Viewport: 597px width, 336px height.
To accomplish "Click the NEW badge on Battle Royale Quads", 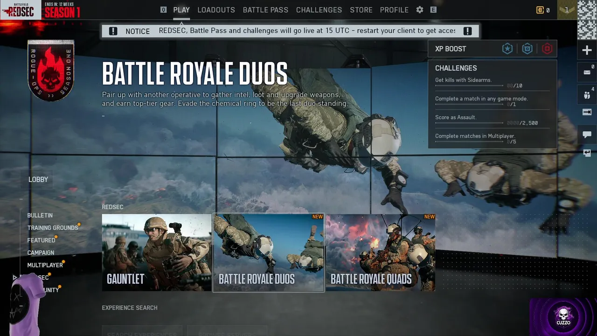I will pyautogui.click(x=430, y=217).
